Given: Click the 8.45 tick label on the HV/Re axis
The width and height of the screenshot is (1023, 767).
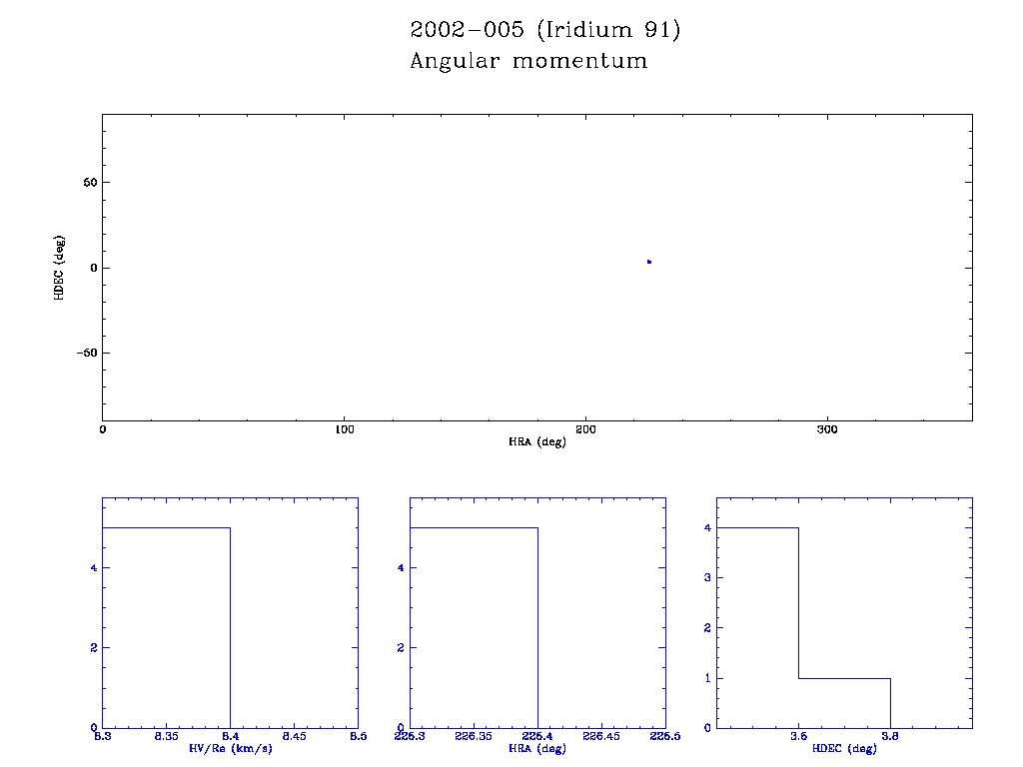Looking at the screenshot, I should 294,737.
